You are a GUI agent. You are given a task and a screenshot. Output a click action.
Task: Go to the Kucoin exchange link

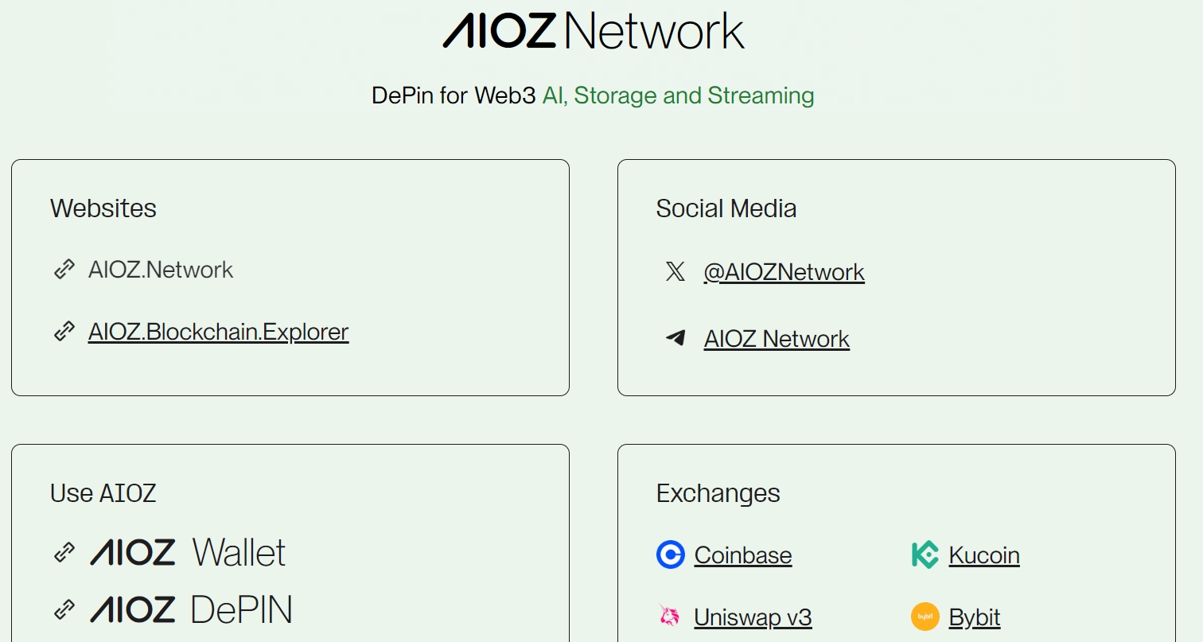(x=983, y=554)
